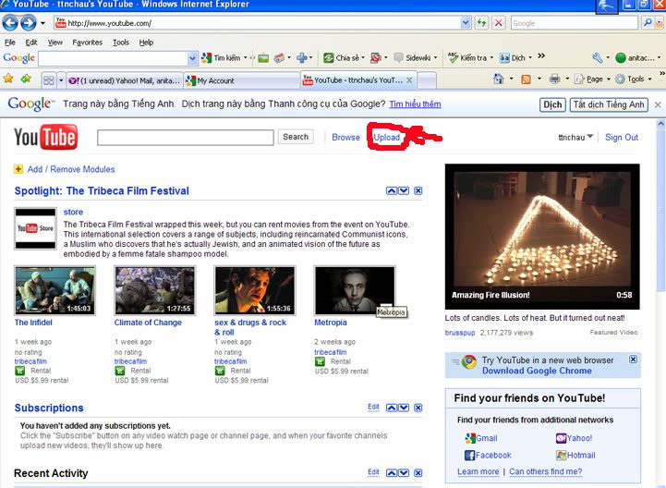Screen dimensions: 666x488
Task: Click the Dịch translate button in bar
Action: coord(552,104)
